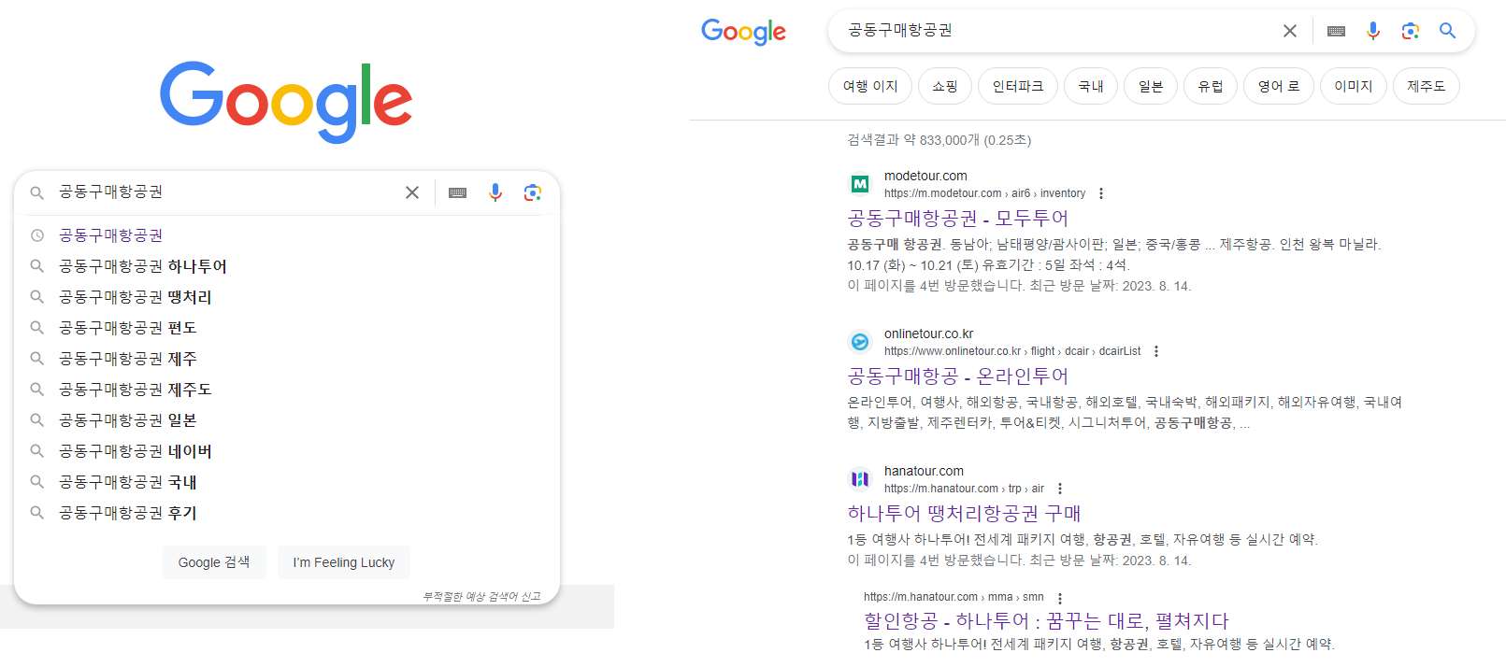Click the large Google logo on homepage
1506x667 pixels.
coord(286,102)
